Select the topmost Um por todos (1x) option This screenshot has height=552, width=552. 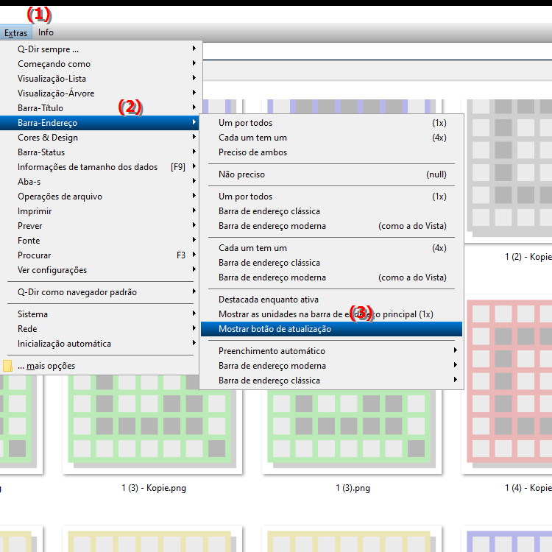[x=331, y=123]
